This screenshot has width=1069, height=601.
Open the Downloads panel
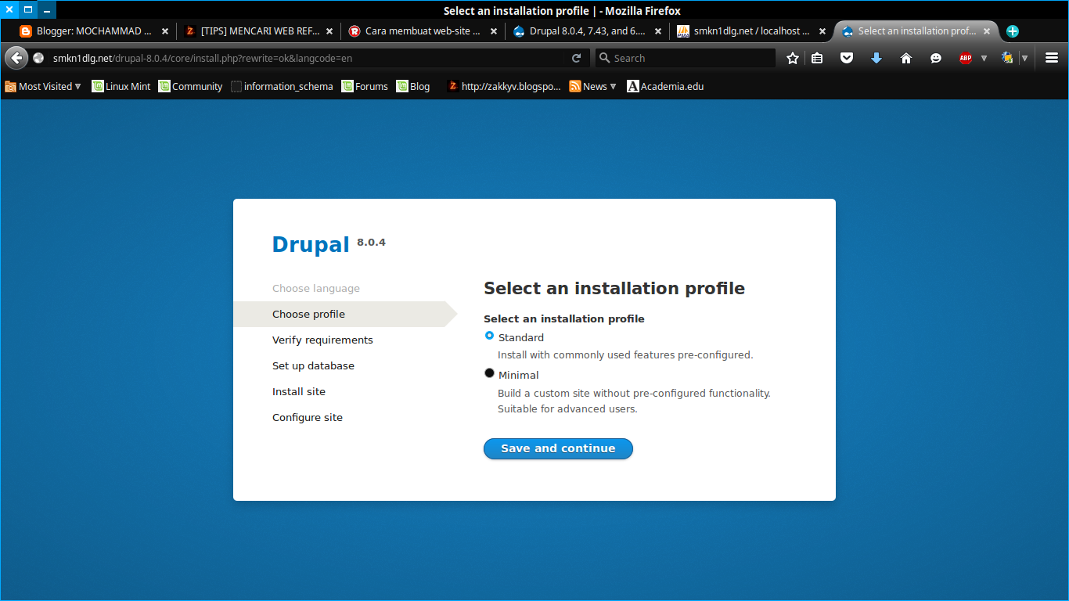876,57
